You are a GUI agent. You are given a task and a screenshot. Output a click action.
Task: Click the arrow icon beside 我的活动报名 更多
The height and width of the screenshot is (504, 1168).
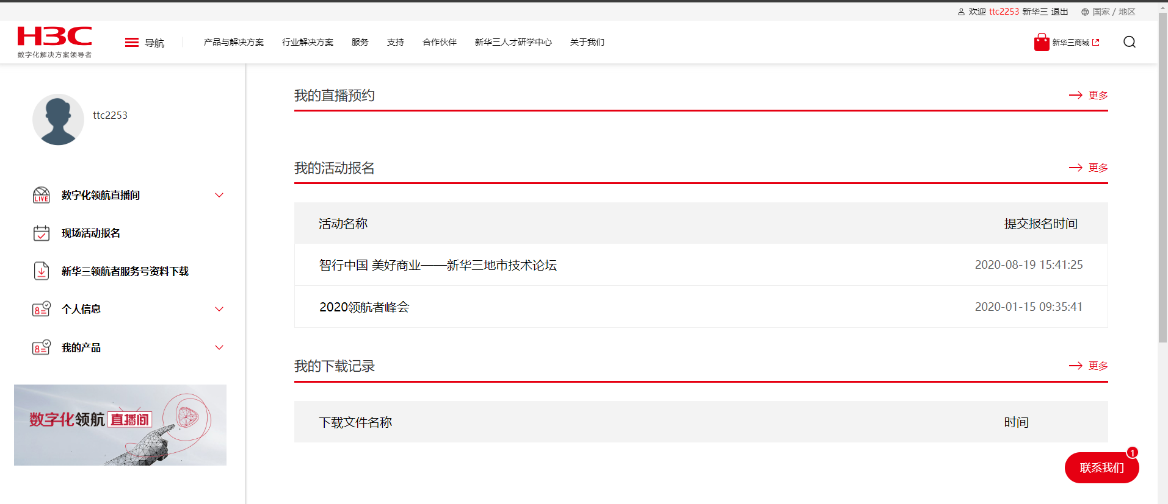pos(1075,168)
